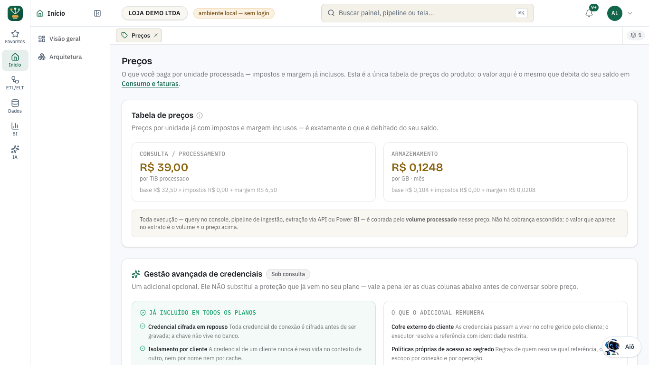Open the ETL/ELT section
Image resolution: width=649 pixels, height=365 pixels.
point(15,83)
